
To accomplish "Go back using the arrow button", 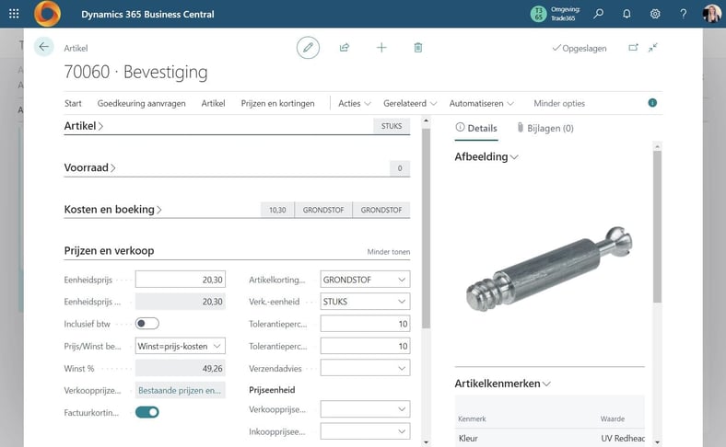I will 43,47.
